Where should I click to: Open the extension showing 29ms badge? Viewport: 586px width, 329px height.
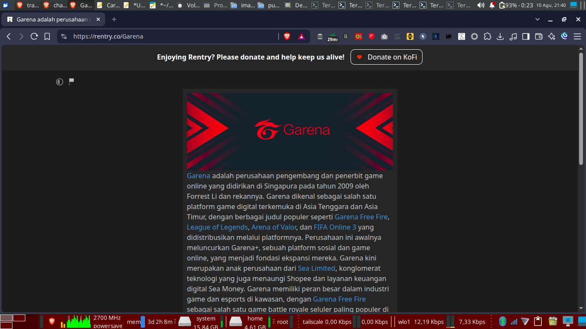tap(332, 37)
